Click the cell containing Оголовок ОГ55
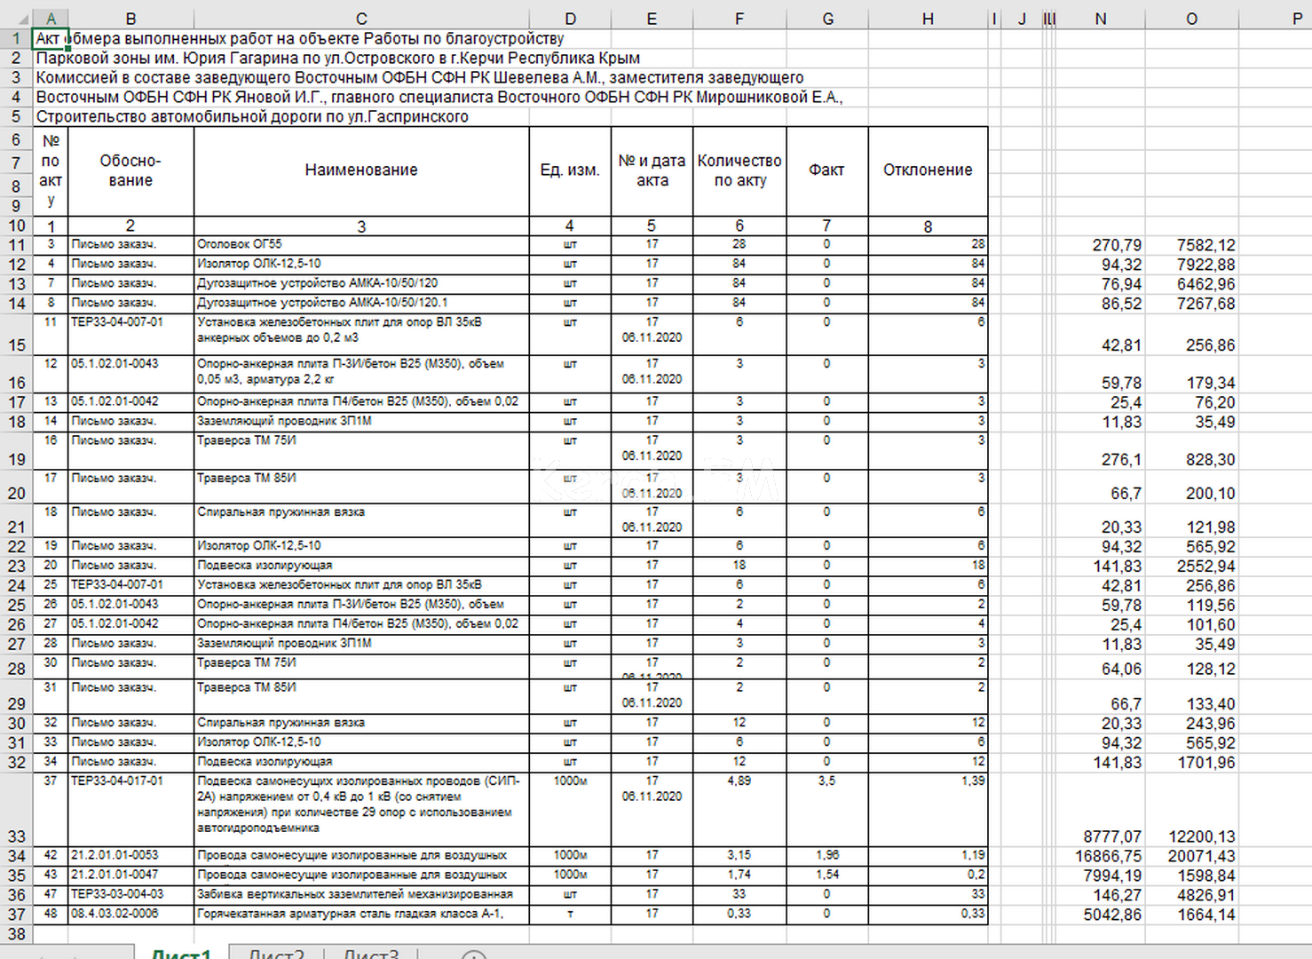The width and height of the screenshot is (1312, 959). pos(361,244)
